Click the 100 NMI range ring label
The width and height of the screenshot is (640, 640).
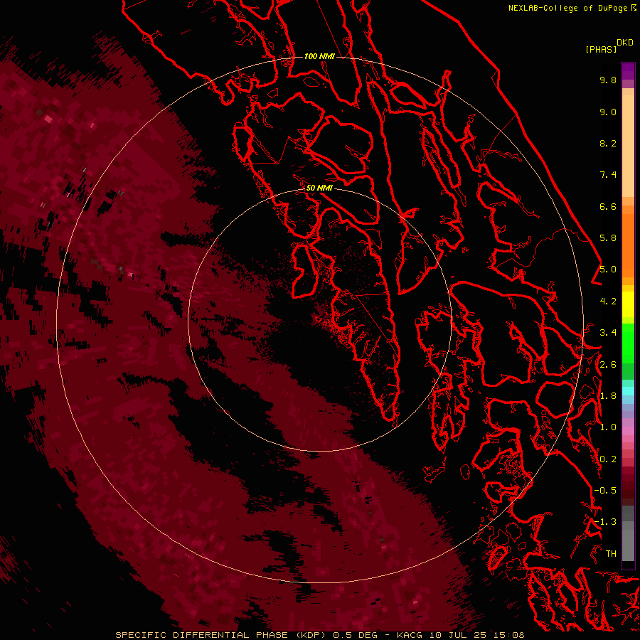point(319,56)
